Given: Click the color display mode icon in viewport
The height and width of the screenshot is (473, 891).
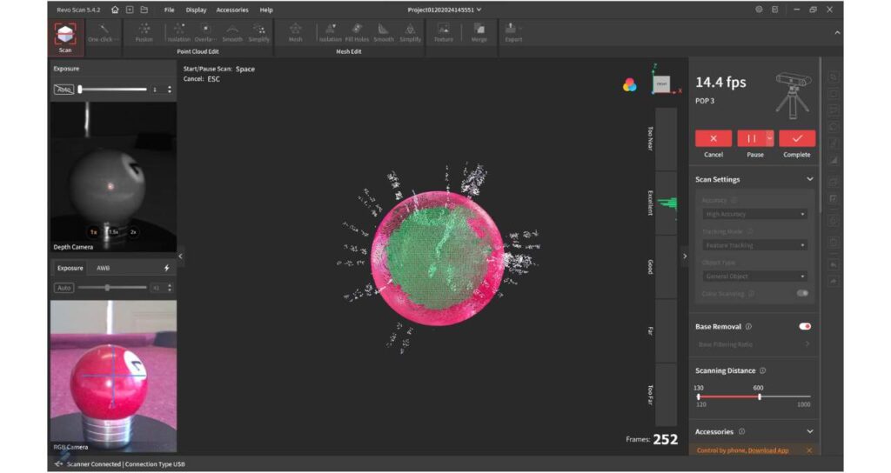Looking at the screenshot, I should coord(630,85).
